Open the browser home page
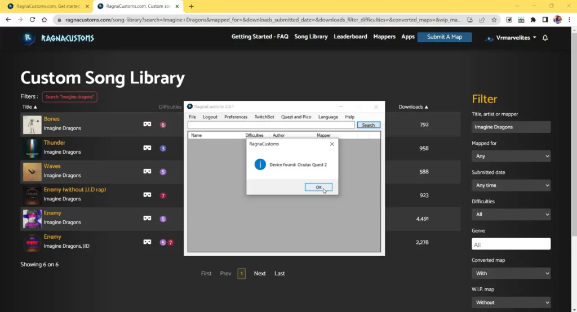 (x=44, y=20)
